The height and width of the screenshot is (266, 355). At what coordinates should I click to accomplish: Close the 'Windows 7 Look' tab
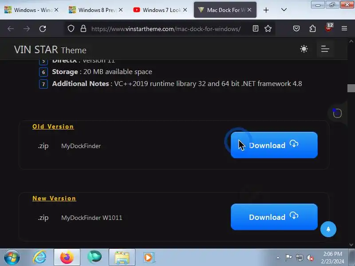point(185,10)
